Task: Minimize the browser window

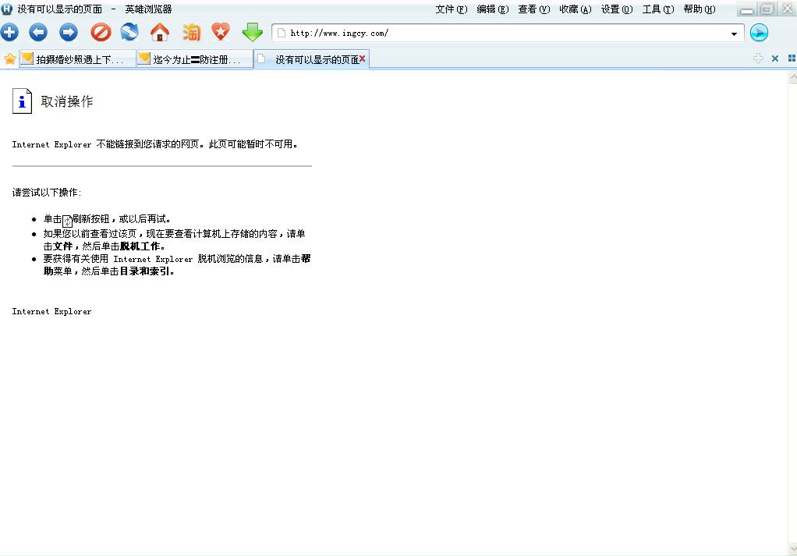Action: (x=746, y=9)
